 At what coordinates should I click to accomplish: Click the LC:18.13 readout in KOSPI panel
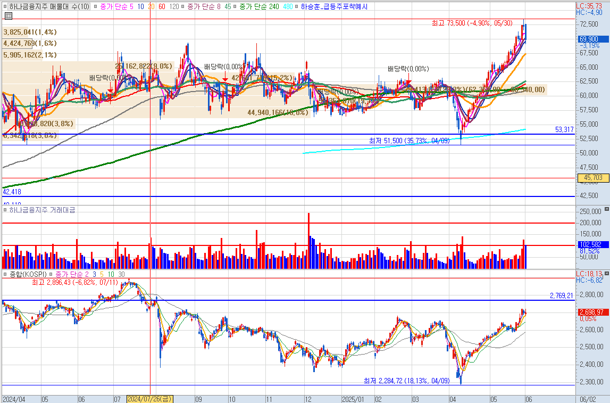(589, 274)
